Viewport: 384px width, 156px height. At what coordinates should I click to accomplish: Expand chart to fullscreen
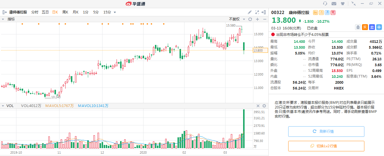tap(257, 12)
